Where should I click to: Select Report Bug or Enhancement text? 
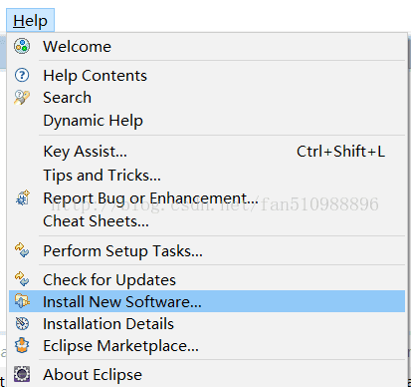click(x=150, y=198)
